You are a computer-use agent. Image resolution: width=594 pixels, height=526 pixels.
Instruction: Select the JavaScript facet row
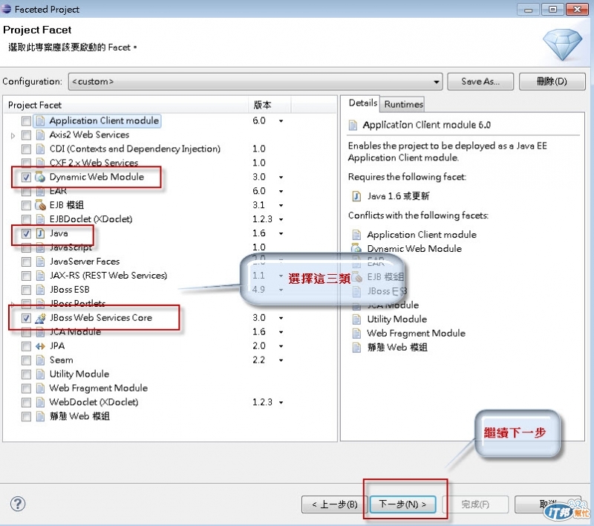coord(71,247)
